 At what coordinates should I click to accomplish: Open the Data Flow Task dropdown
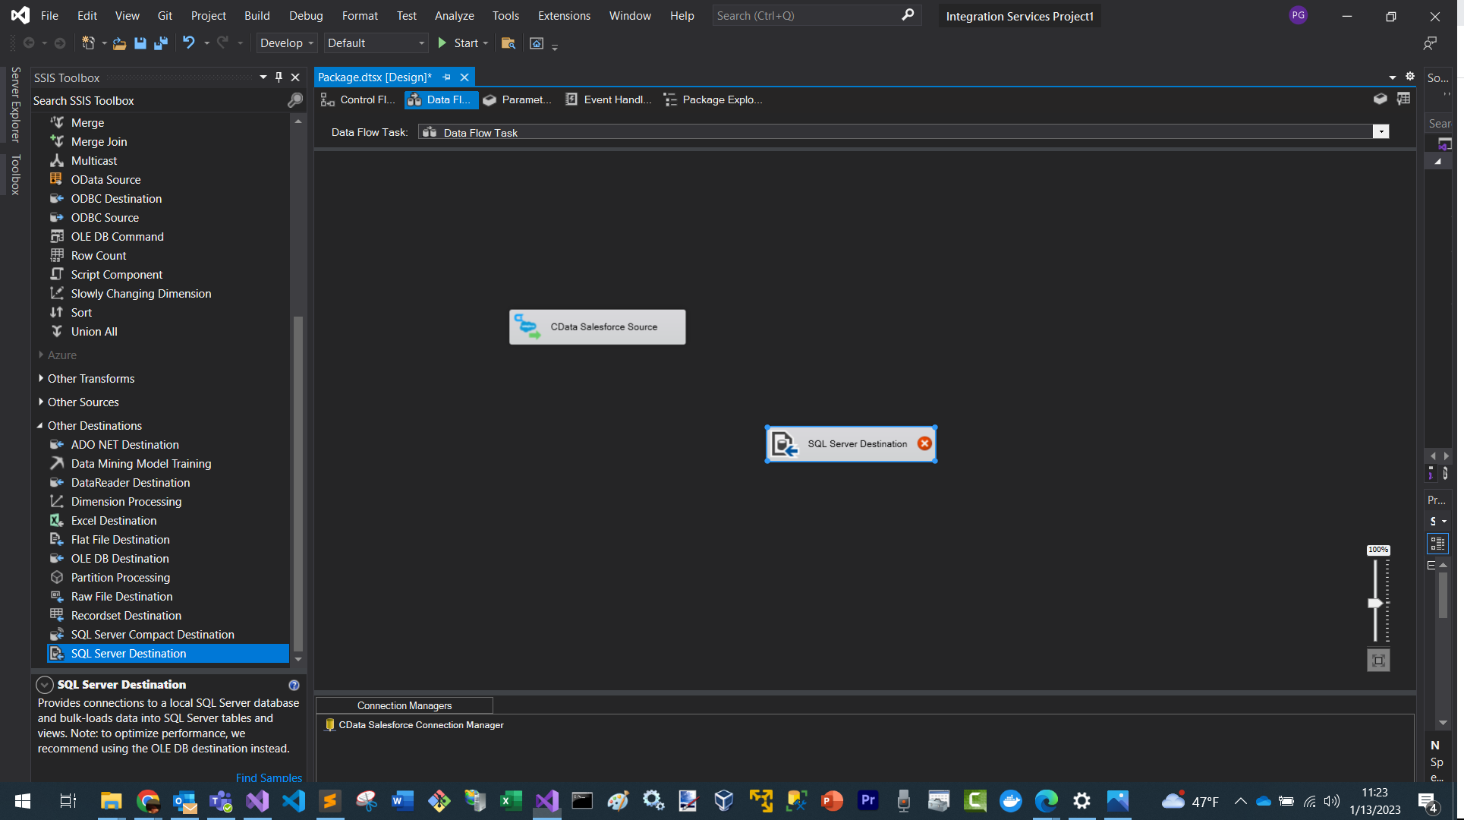1381,132
